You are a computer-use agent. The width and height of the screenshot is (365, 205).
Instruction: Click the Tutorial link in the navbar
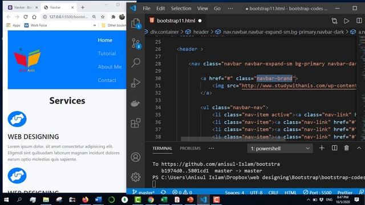tap(107, 54)
